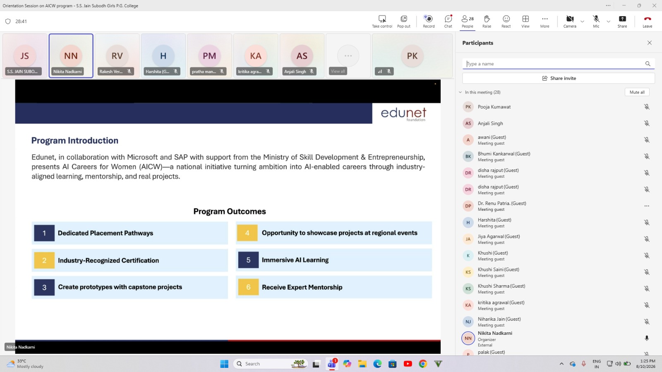Open Task View from taskbar
662x372 pixels.
[x=316, y=364]
